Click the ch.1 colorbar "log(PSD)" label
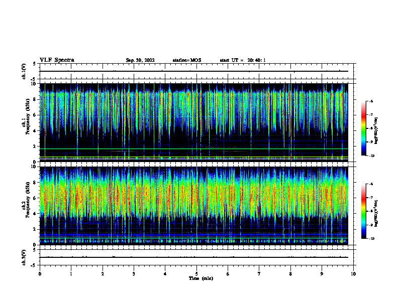 (x=376, y=131)
